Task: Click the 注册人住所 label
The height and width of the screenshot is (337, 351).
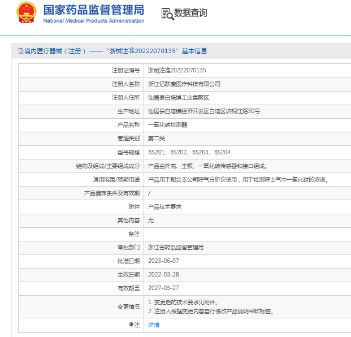Action: pyautogui.click(x=125, y=98)
